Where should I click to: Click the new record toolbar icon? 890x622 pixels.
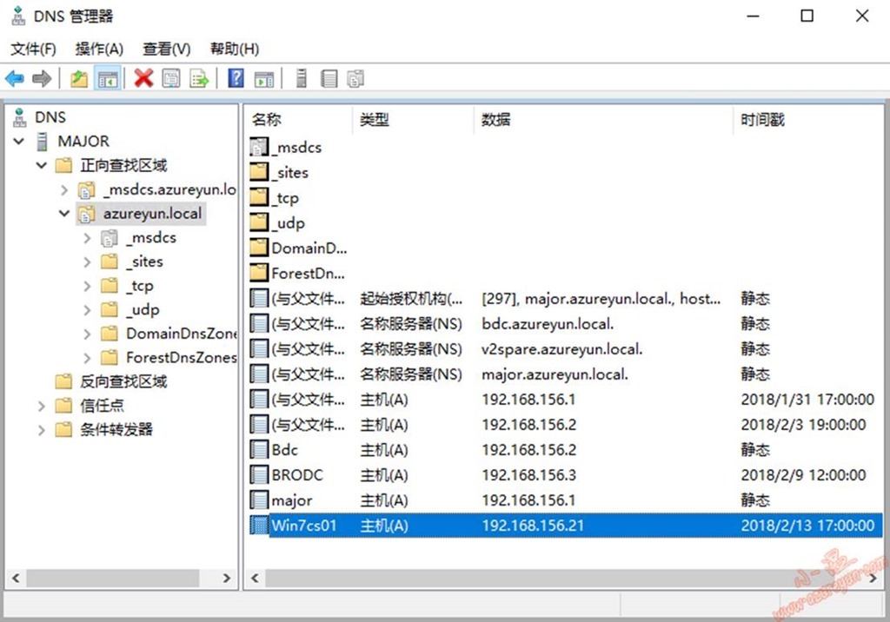point(329,78)
